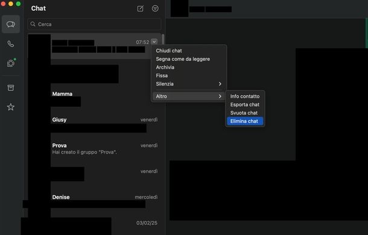Choose Archivia in the context menu

coord(189,67)
